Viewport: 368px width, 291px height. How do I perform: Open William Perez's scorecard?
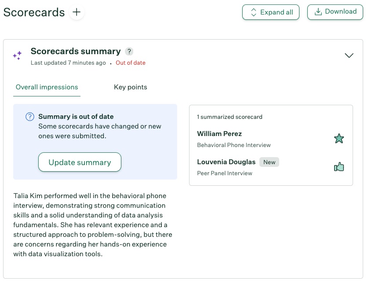(x=219, y=133)
